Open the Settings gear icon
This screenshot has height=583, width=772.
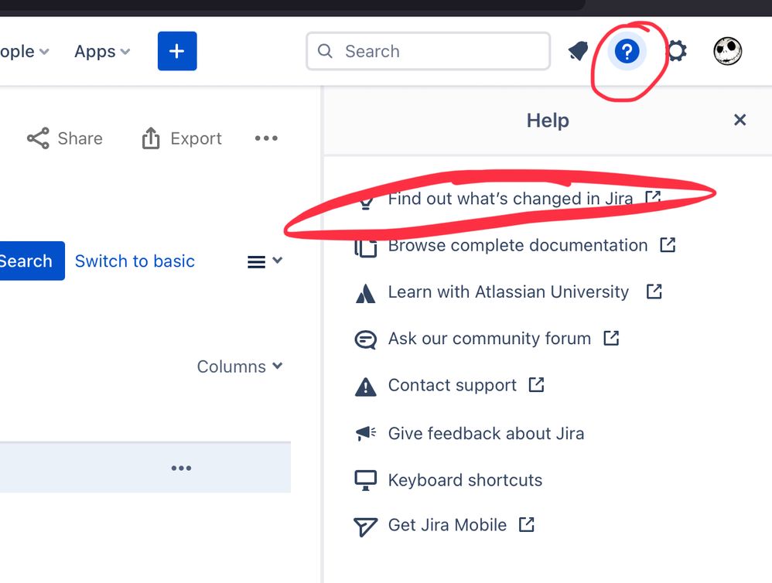tap(677, 51)
